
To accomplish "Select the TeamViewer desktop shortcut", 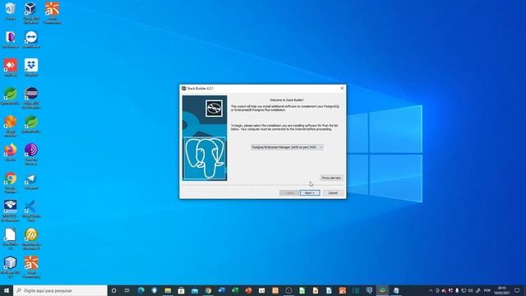I will click(31, 39).
